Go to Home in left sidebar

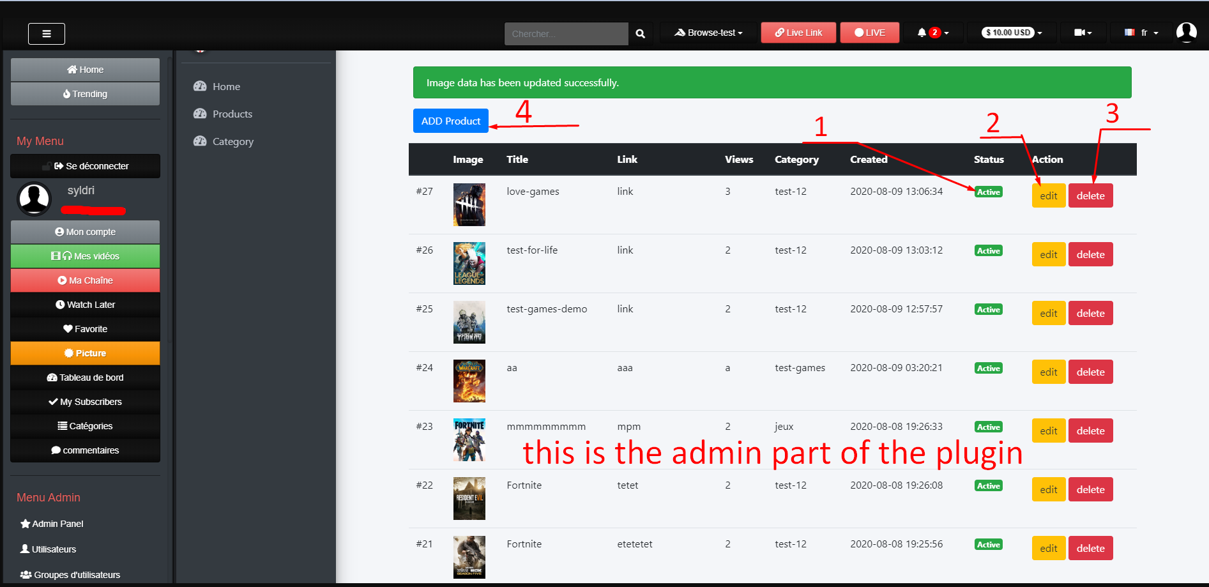pos(85,70)
